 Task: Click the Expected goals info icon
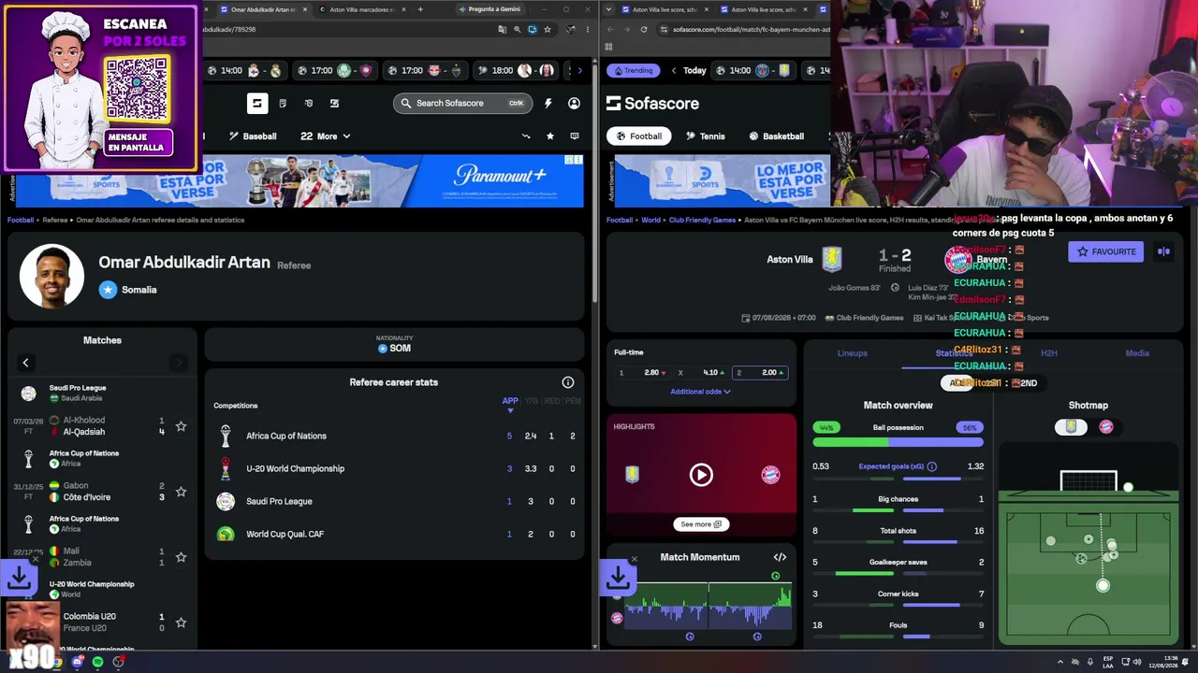pyautogui.click(x=931, y=466)
